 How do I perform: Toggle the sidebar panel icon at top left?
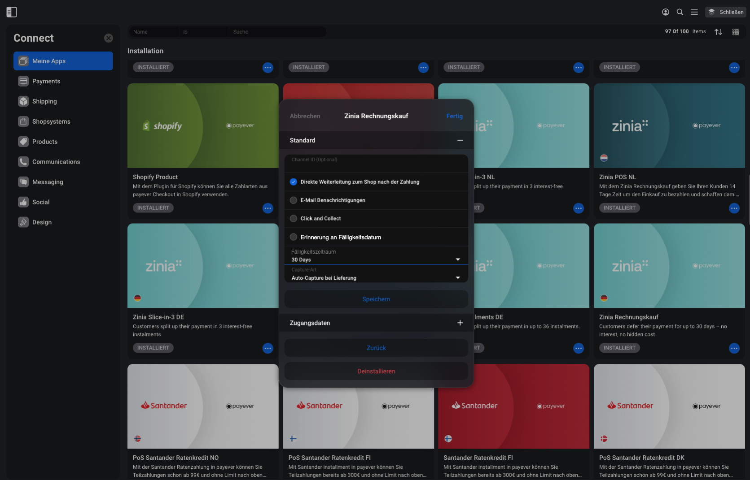(12, 12)
